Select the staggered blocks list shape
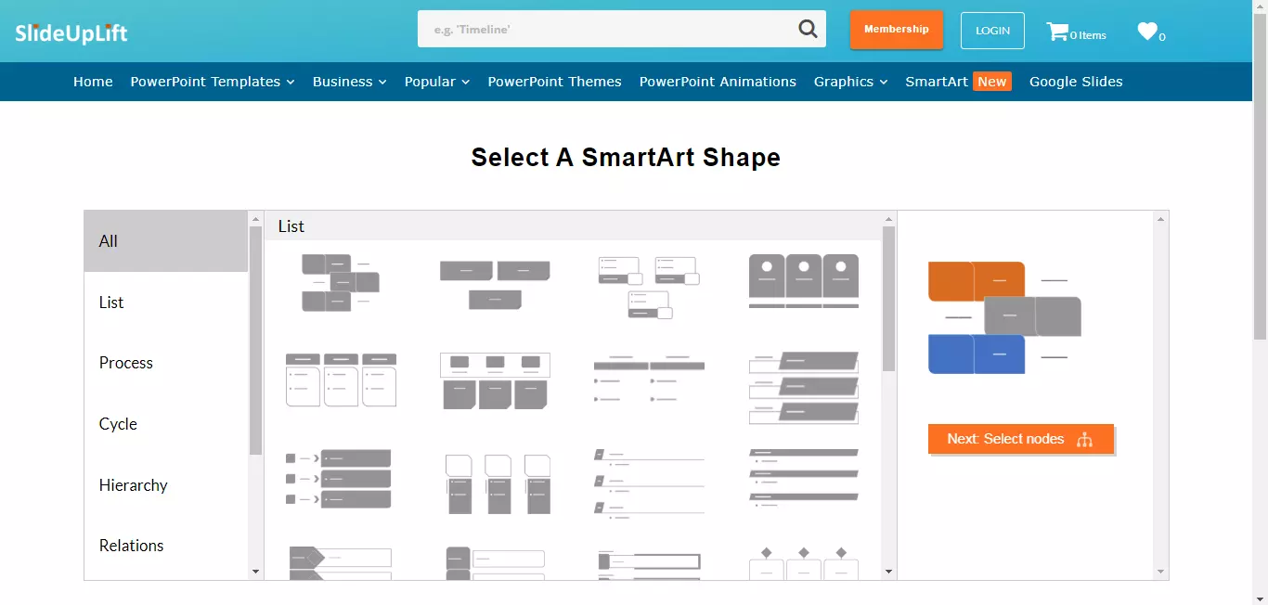Screen dimensions: 1268x605 point(340,282)
